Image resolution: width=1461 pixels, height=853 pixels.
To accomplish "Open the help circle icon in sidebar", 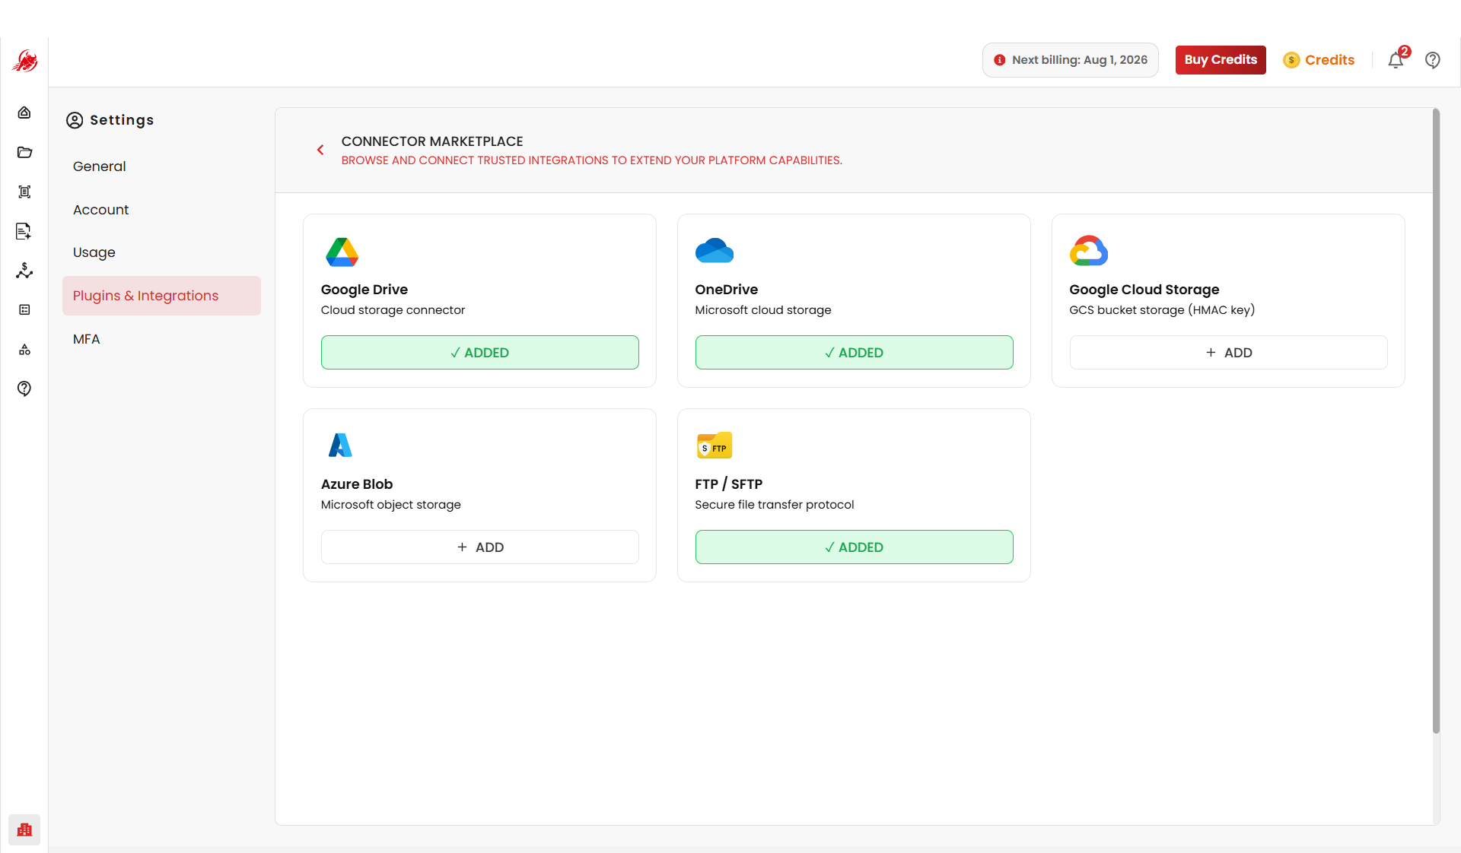I will coord(24,388).
